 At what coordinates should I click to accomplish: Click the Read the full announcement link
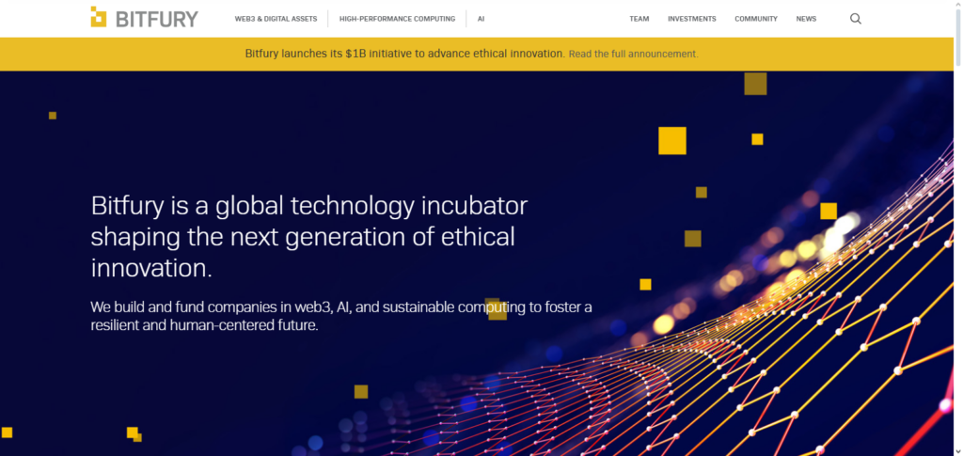633,55
